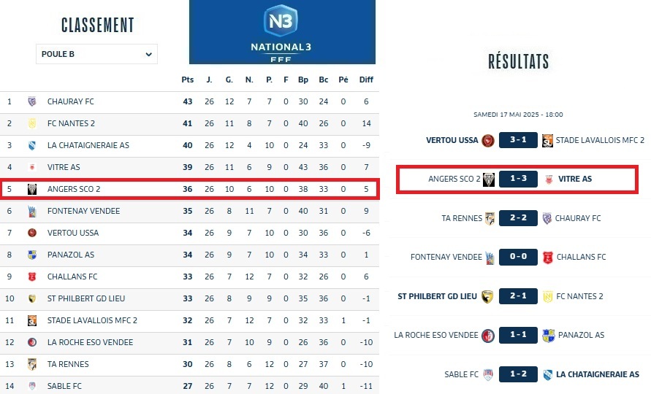Click the FC Nantes 2 standings logo

pyautogui.click(x=32, y=123)
